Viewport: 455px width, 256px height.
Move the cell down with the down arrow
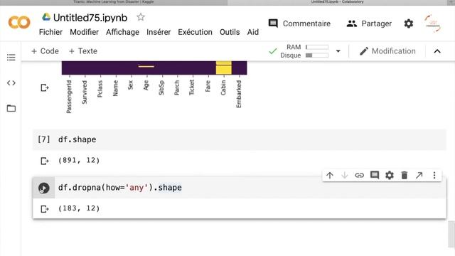pyautogui.click(x=344, y=176)
